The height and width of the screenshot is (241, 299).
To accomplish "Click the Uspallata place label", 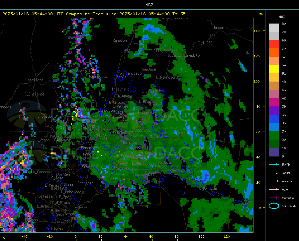I will pyautogui.click(x=34, y=80).
